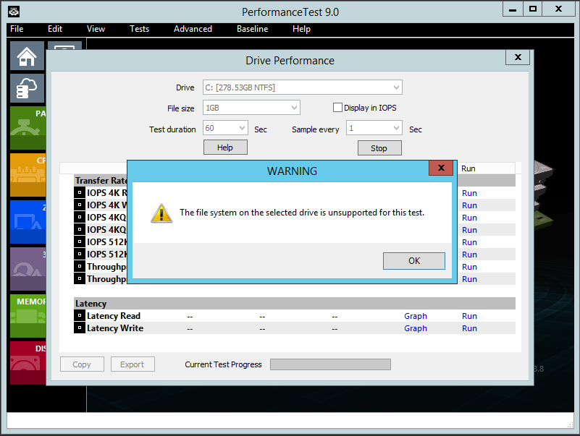
Task: Click the Help button in Drive Performance
Action: (225, 148)
